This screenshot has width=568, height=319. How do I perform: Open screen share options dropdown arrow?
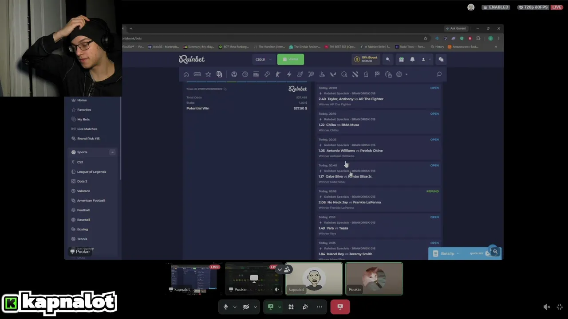280,307
